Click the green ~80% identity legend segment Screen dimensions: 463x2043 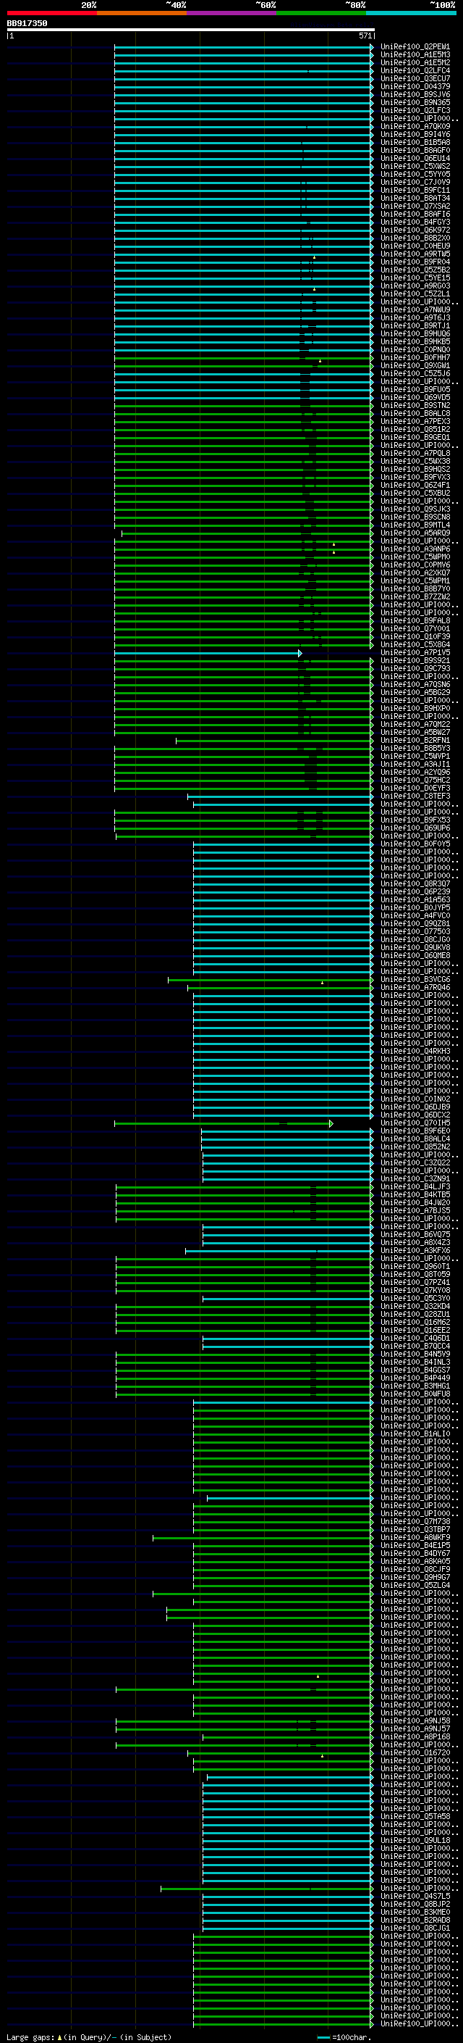tap(321, 13)
